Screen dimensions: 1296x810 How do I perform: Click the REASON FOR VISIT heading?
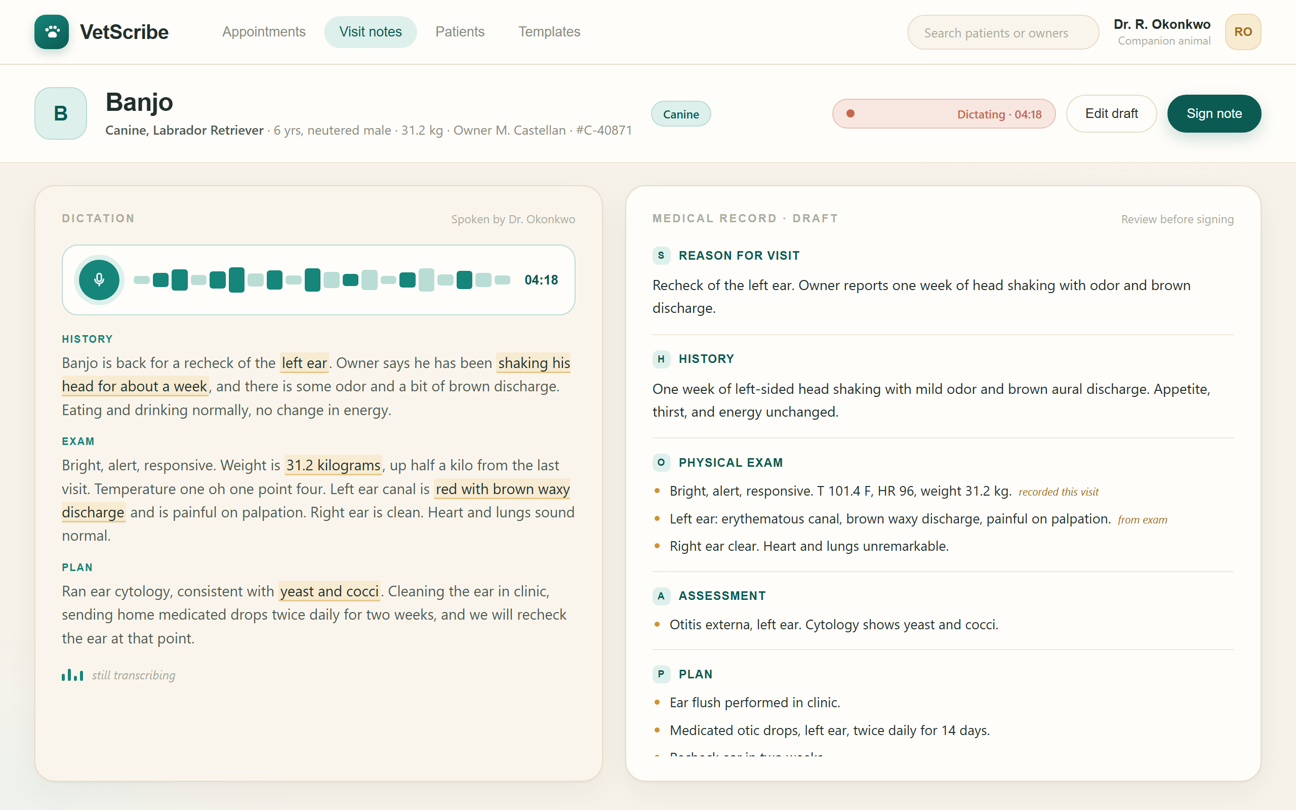click(739, 256)
